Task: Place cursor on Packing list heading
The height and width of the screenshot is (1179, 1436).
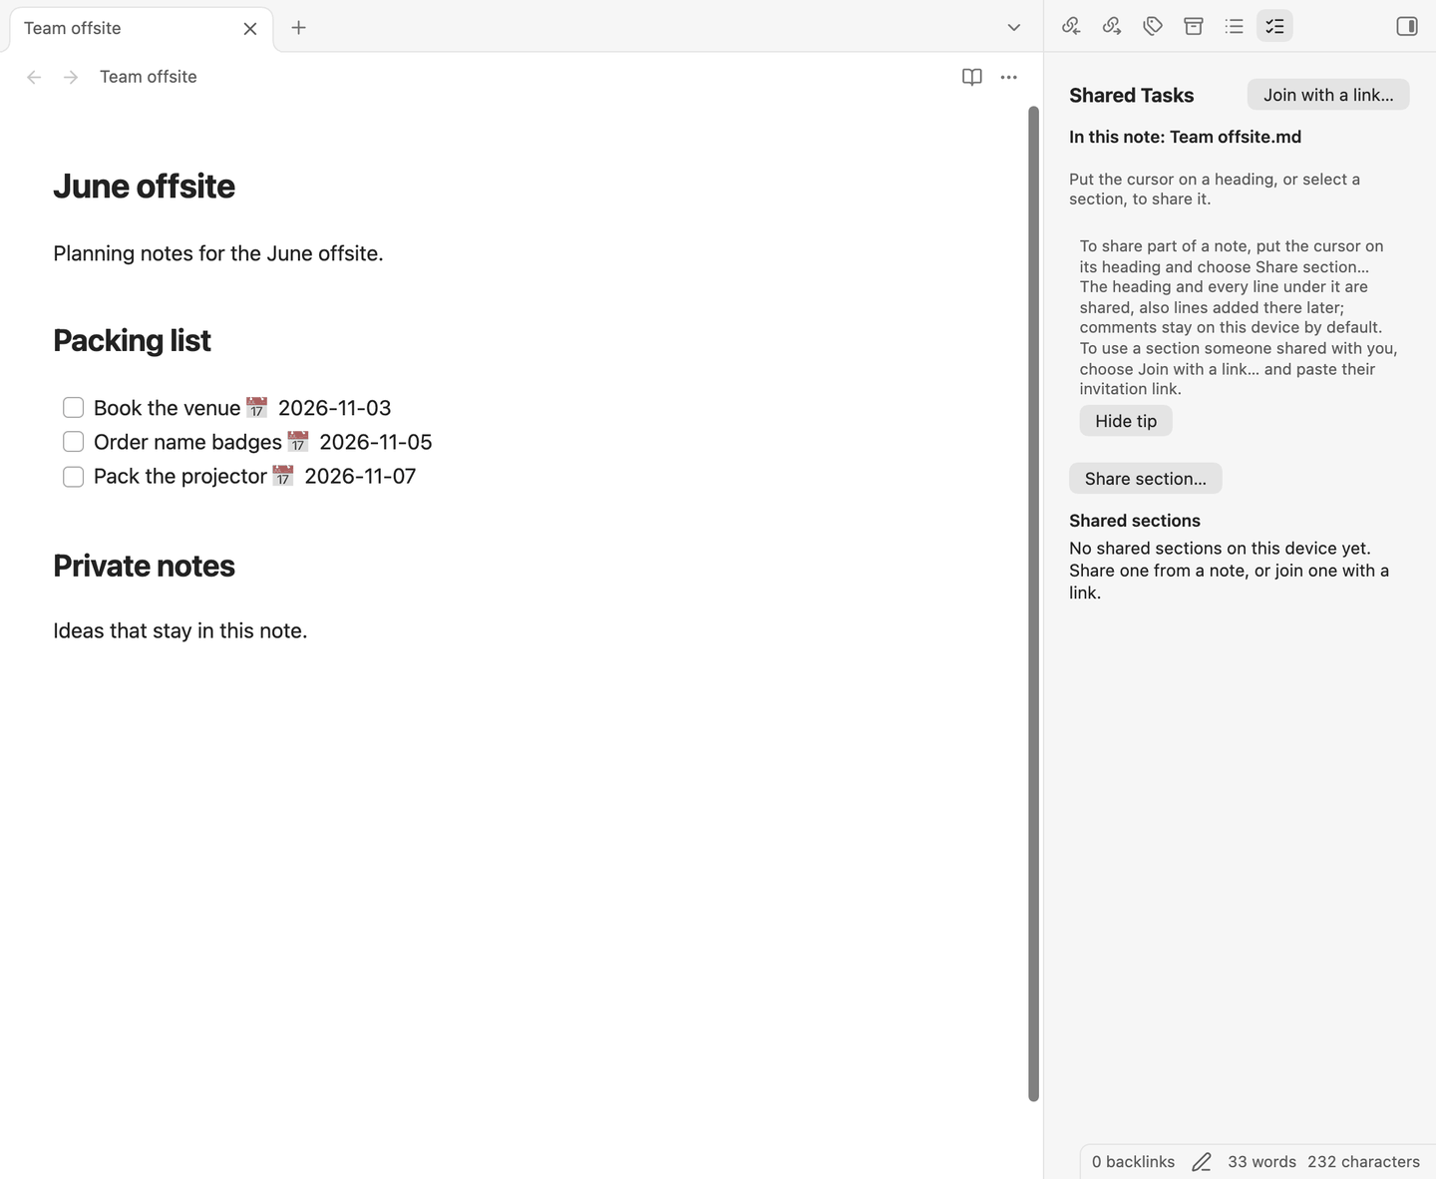Action: (x=132, y=341)
